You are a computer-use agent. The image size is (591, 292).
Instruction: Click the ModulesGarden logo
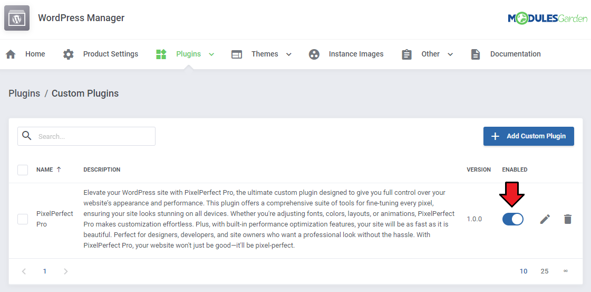click(548, 18)
